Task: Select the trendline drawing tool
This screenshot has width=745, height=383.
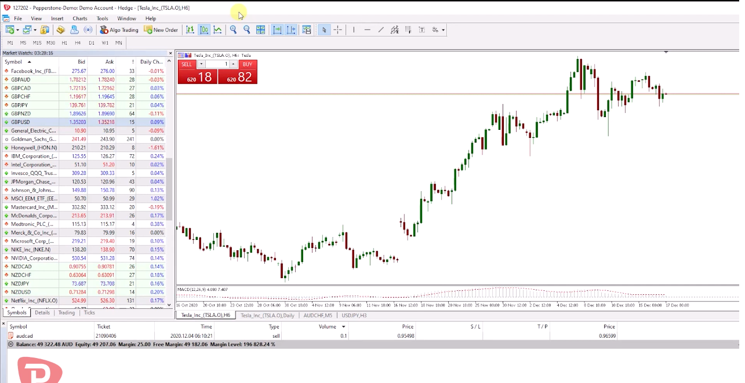Action: tap(381, 30)
